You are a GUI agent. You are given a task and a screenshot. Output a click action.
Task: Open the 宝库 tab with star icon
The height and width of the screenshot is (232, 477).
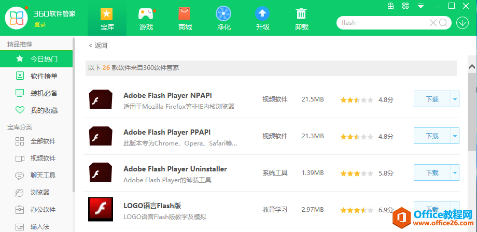coord(107,18)
